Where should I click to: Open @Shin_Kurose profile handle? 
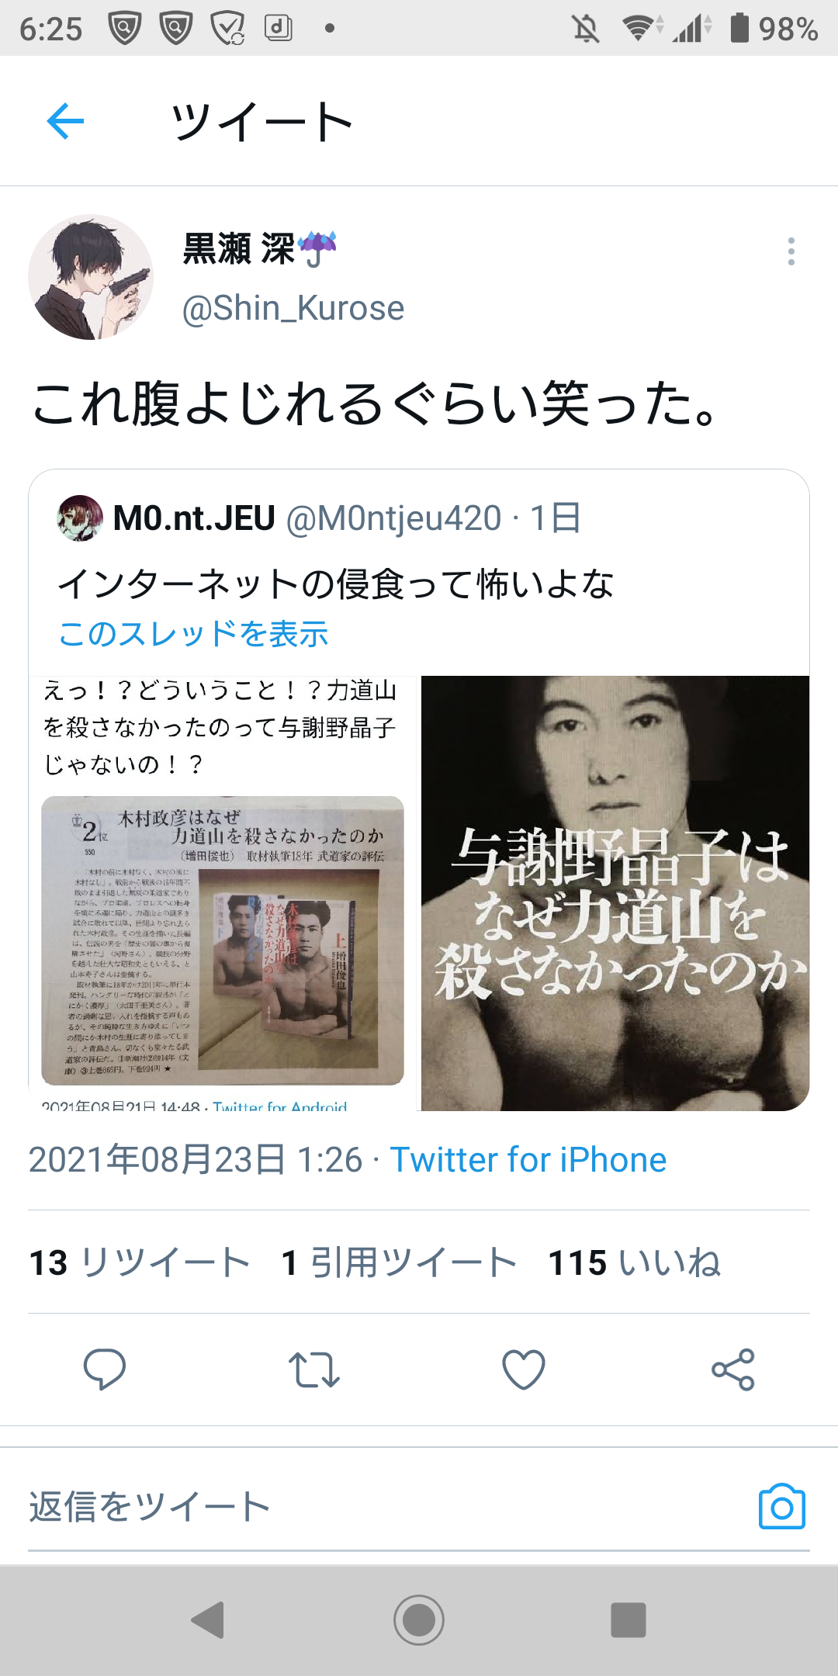[293, 308]
